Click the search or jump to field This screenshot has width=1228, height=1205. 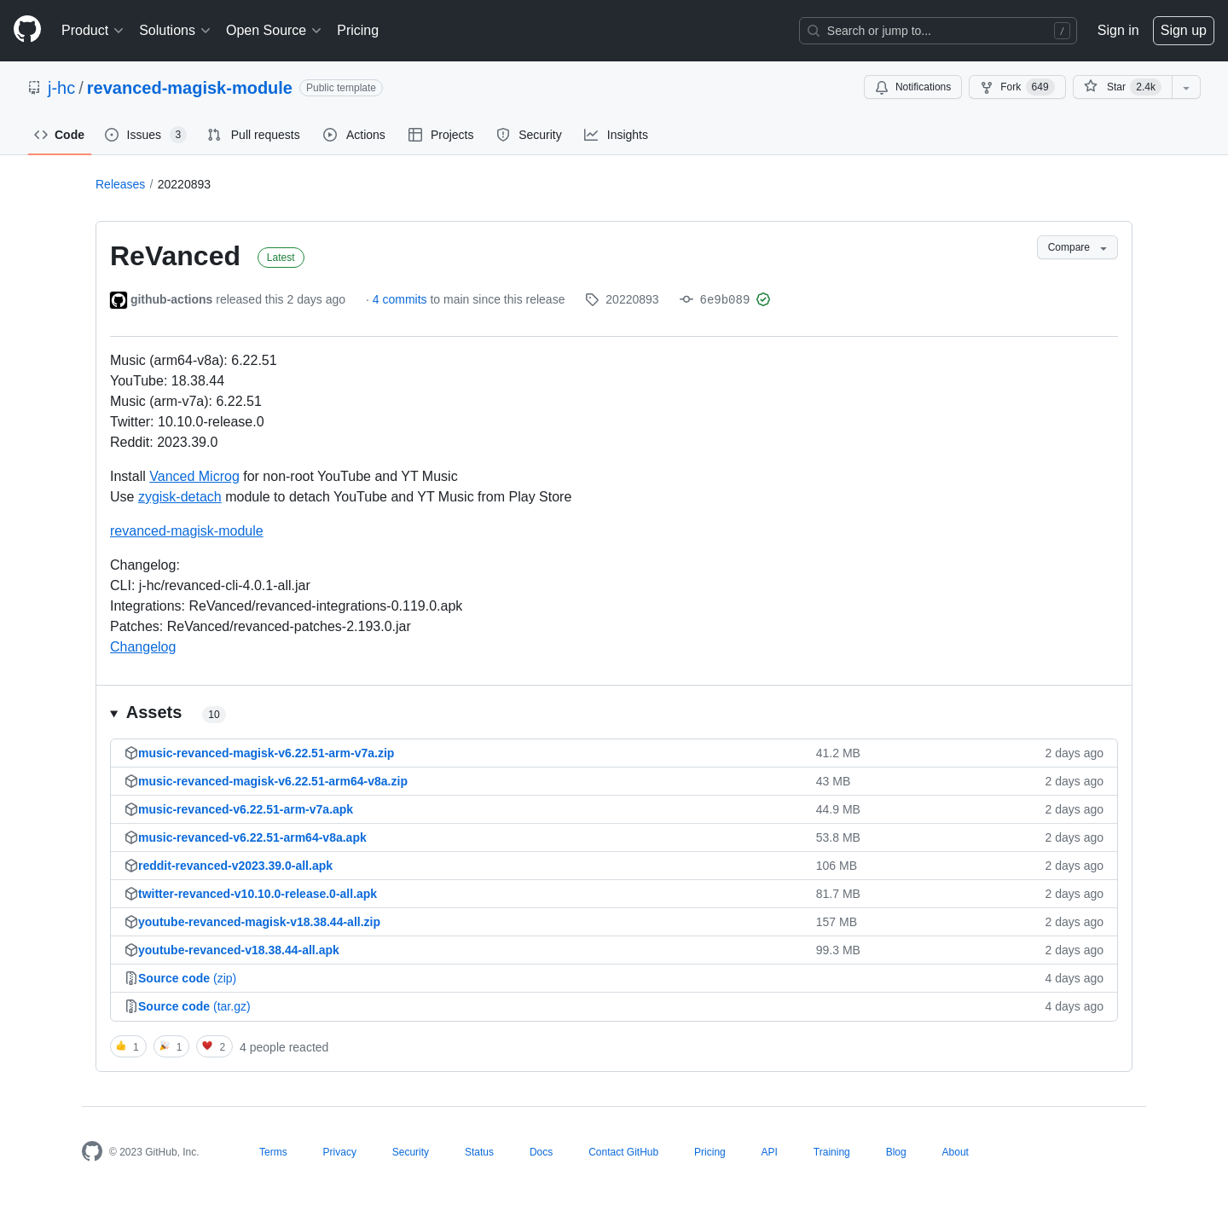[936, 31]
